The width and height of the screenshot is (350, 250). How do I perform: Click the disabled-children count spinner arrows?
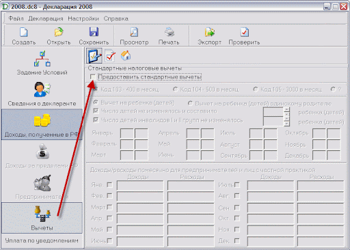click(x=286, y=121)
